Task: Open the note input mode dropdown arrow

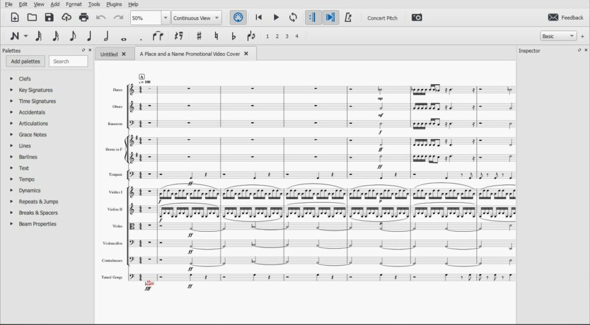Action: click(25, 36)
